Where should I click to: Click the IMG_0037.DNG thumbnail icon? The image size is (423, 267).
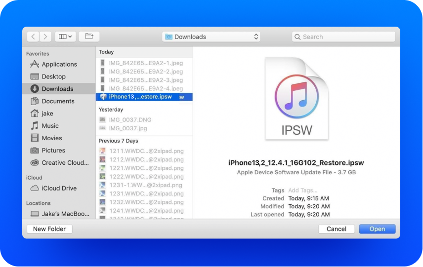coord(102,119)
